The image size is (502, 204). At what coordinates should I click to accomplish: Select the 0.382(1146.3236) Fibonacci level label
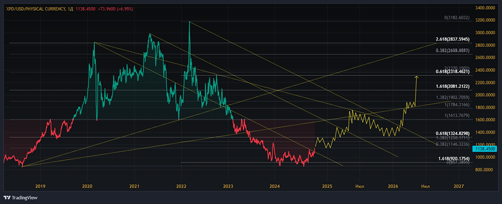(453, 144)
